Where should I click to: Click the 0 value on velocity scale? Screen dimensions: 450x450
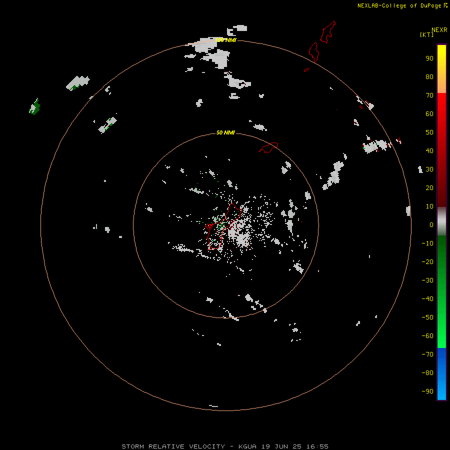pyautogui.click(x=431, y=225)
